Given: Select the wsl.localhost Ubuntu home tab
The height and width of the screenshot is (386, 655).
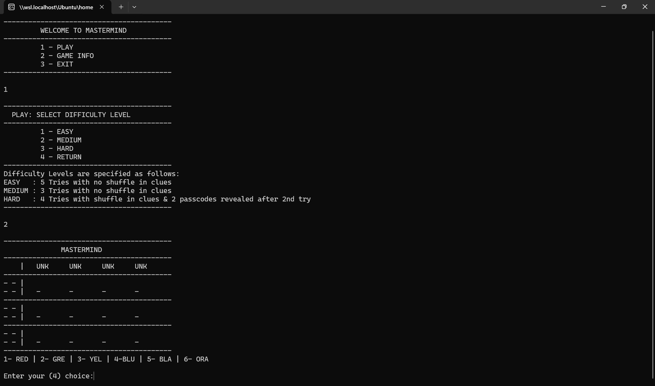Looking at the screenshot, I should click(56, 7).
